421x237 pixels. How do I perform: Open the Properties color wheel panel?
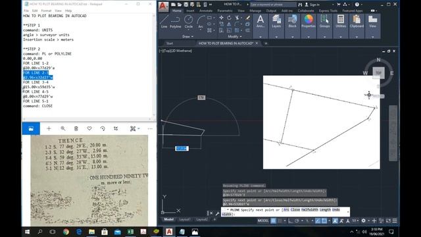coord(309,22)
